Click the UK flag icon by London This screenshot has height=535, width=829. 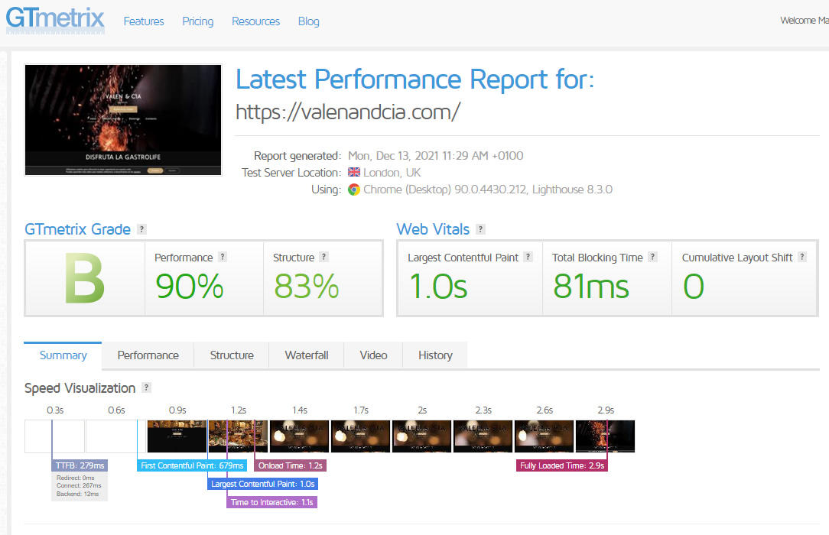(x=353, y=172)
